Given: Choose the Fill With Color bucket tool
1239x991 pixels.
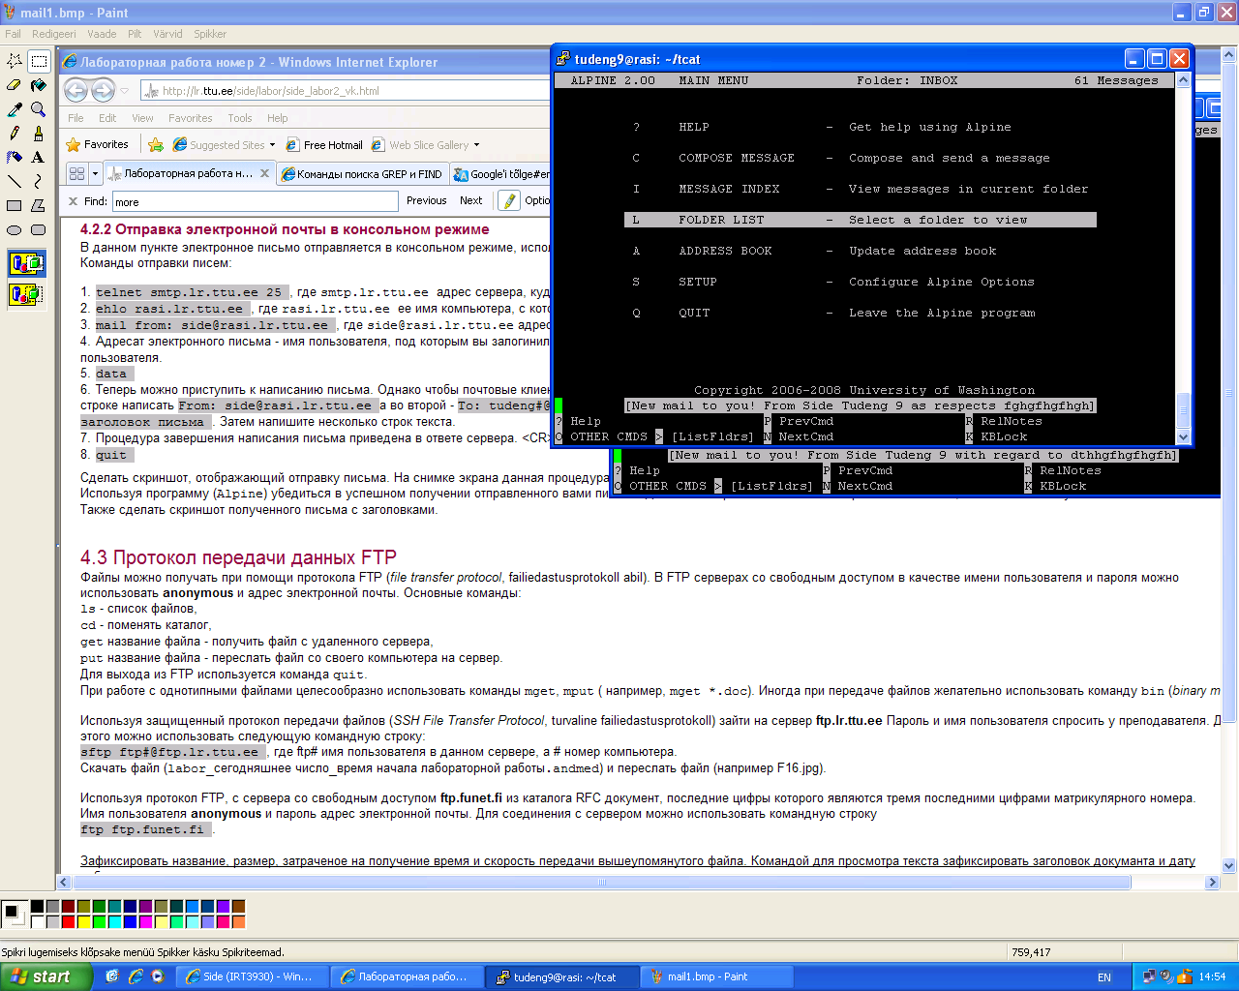Looking at the screenshot, I should [x=39, y=85].
